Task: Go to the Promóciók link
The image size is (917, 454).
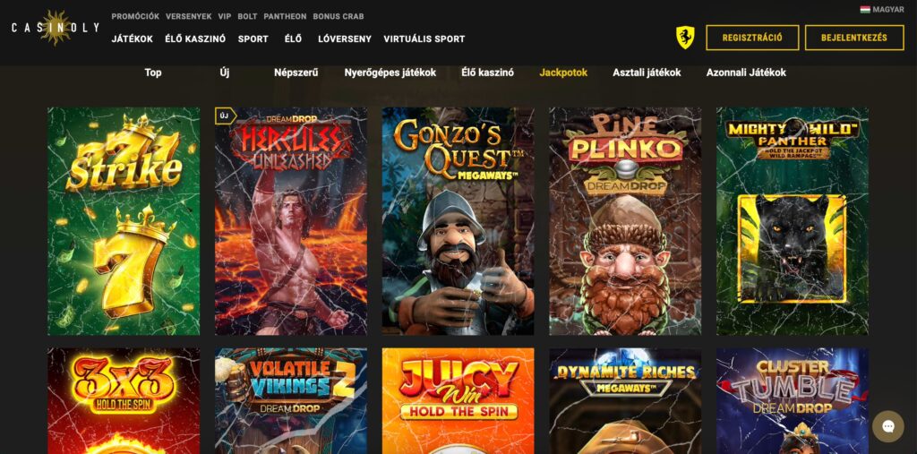Action: tap(135, 16)
